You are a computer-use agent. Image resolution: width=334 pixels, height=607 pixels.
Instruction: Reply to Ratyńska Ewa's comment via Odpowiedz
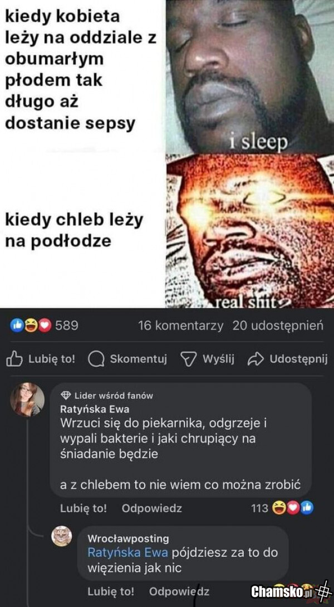click(x=151, y=508)
